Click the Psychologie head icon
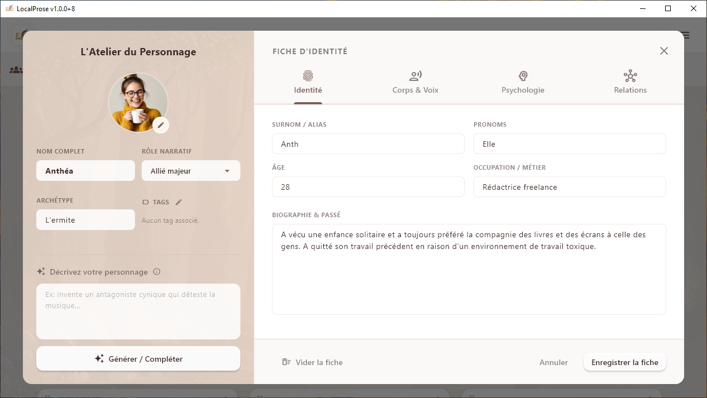Image resolution: width=707 pixels, height=398 pixels. pos(523,76)
